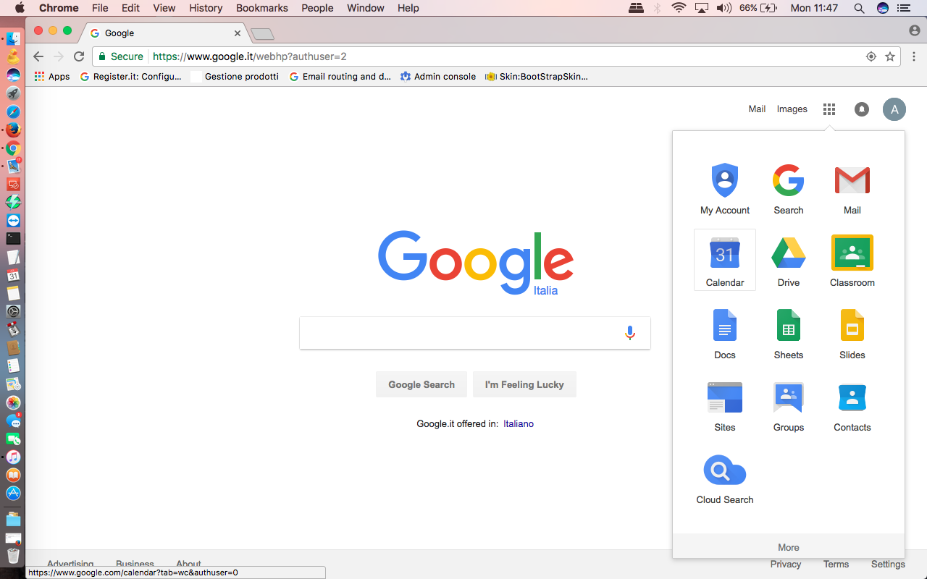Screen dimensions: 927x579
Task: Open Mail link in header
Action: [757, 109]
